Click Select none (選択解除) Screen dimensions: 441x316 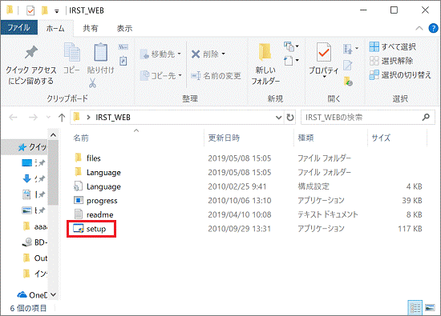391,61
